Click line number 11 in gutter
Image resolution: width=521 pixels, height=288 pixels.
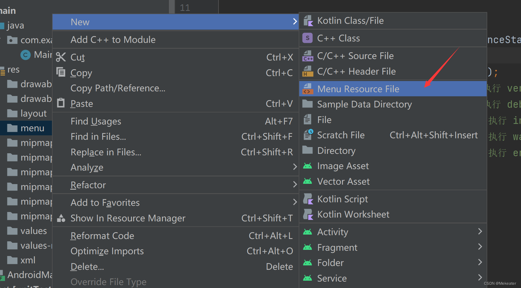pyautogui.click(x=185, y=8)
